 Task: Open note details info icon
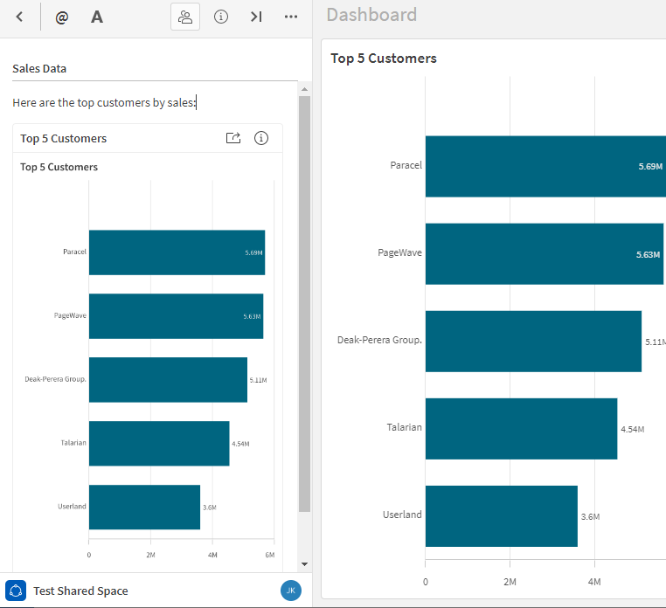pyautogui.click(x=221, y=17)
